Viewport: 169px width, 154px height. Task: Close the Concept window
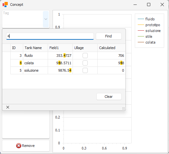[162, 5]
